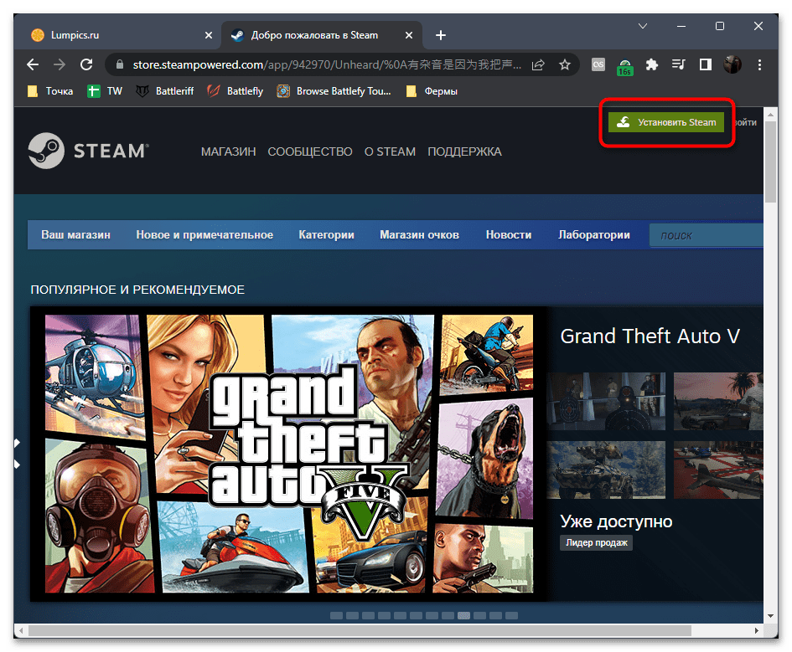
Task: Click the browser forward arrow
Action: click(x=60, y=64)
